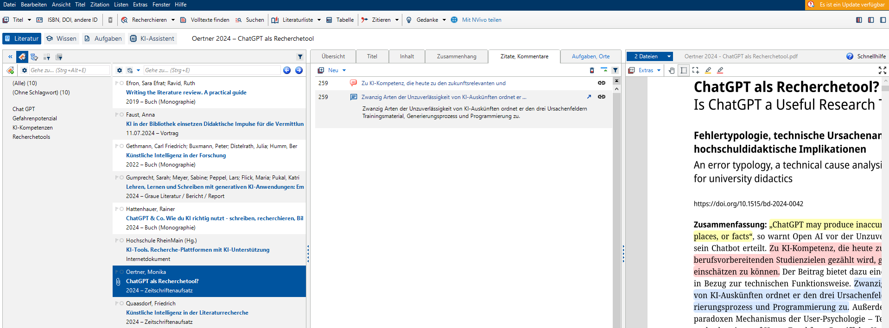Toggle the keyword tag view in left panel
The width and height of the screenshot is (889, 328).
pyautogui.click(x=22, y=57)
